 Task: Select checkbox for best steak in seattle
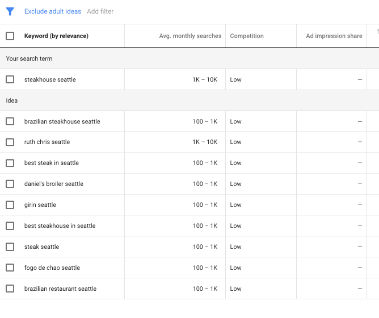(x=10, y=163)
